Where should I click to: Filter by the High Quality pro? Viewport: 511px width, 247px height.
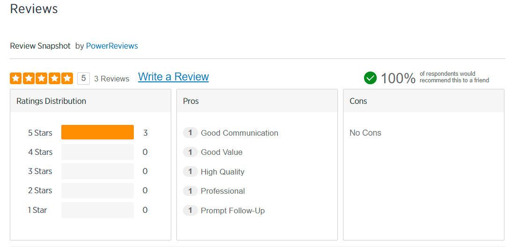[222, 172]
